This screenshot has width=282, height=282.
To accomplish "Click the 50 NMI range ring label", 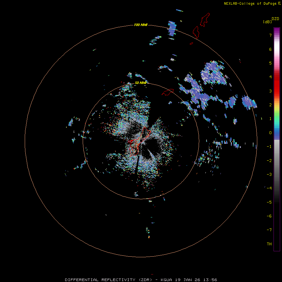I will tap(141, 83).
